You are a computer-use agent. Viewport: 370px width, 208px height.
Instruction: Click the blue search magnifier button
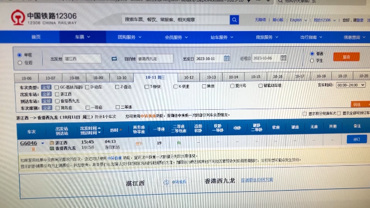tap(234, 20)
